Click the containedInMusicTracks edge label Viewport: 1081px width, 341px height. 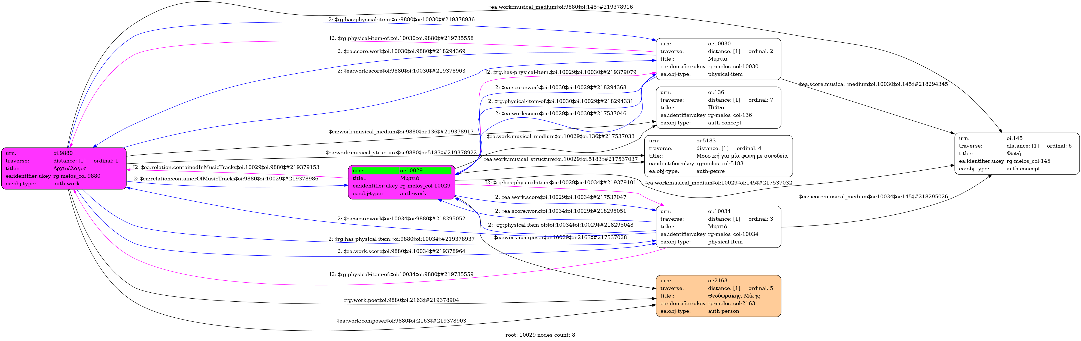(x=226, y=167)
